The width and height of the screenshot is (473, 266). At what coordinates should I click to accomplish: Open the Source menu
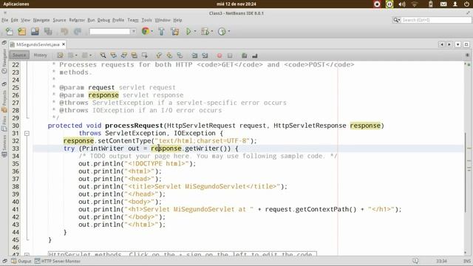[59, 20]
